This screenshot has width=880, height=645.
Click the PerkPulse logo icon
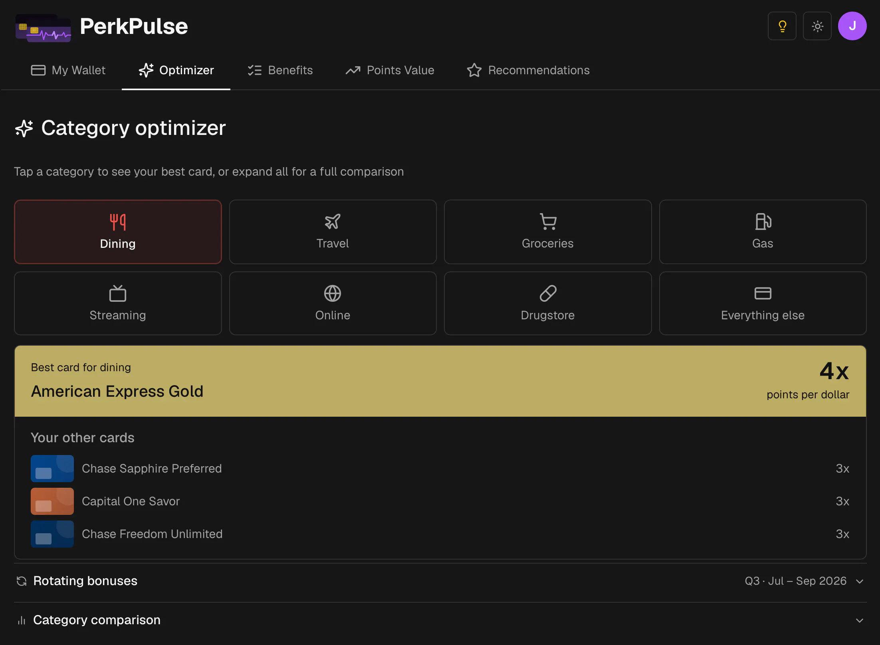43,27
